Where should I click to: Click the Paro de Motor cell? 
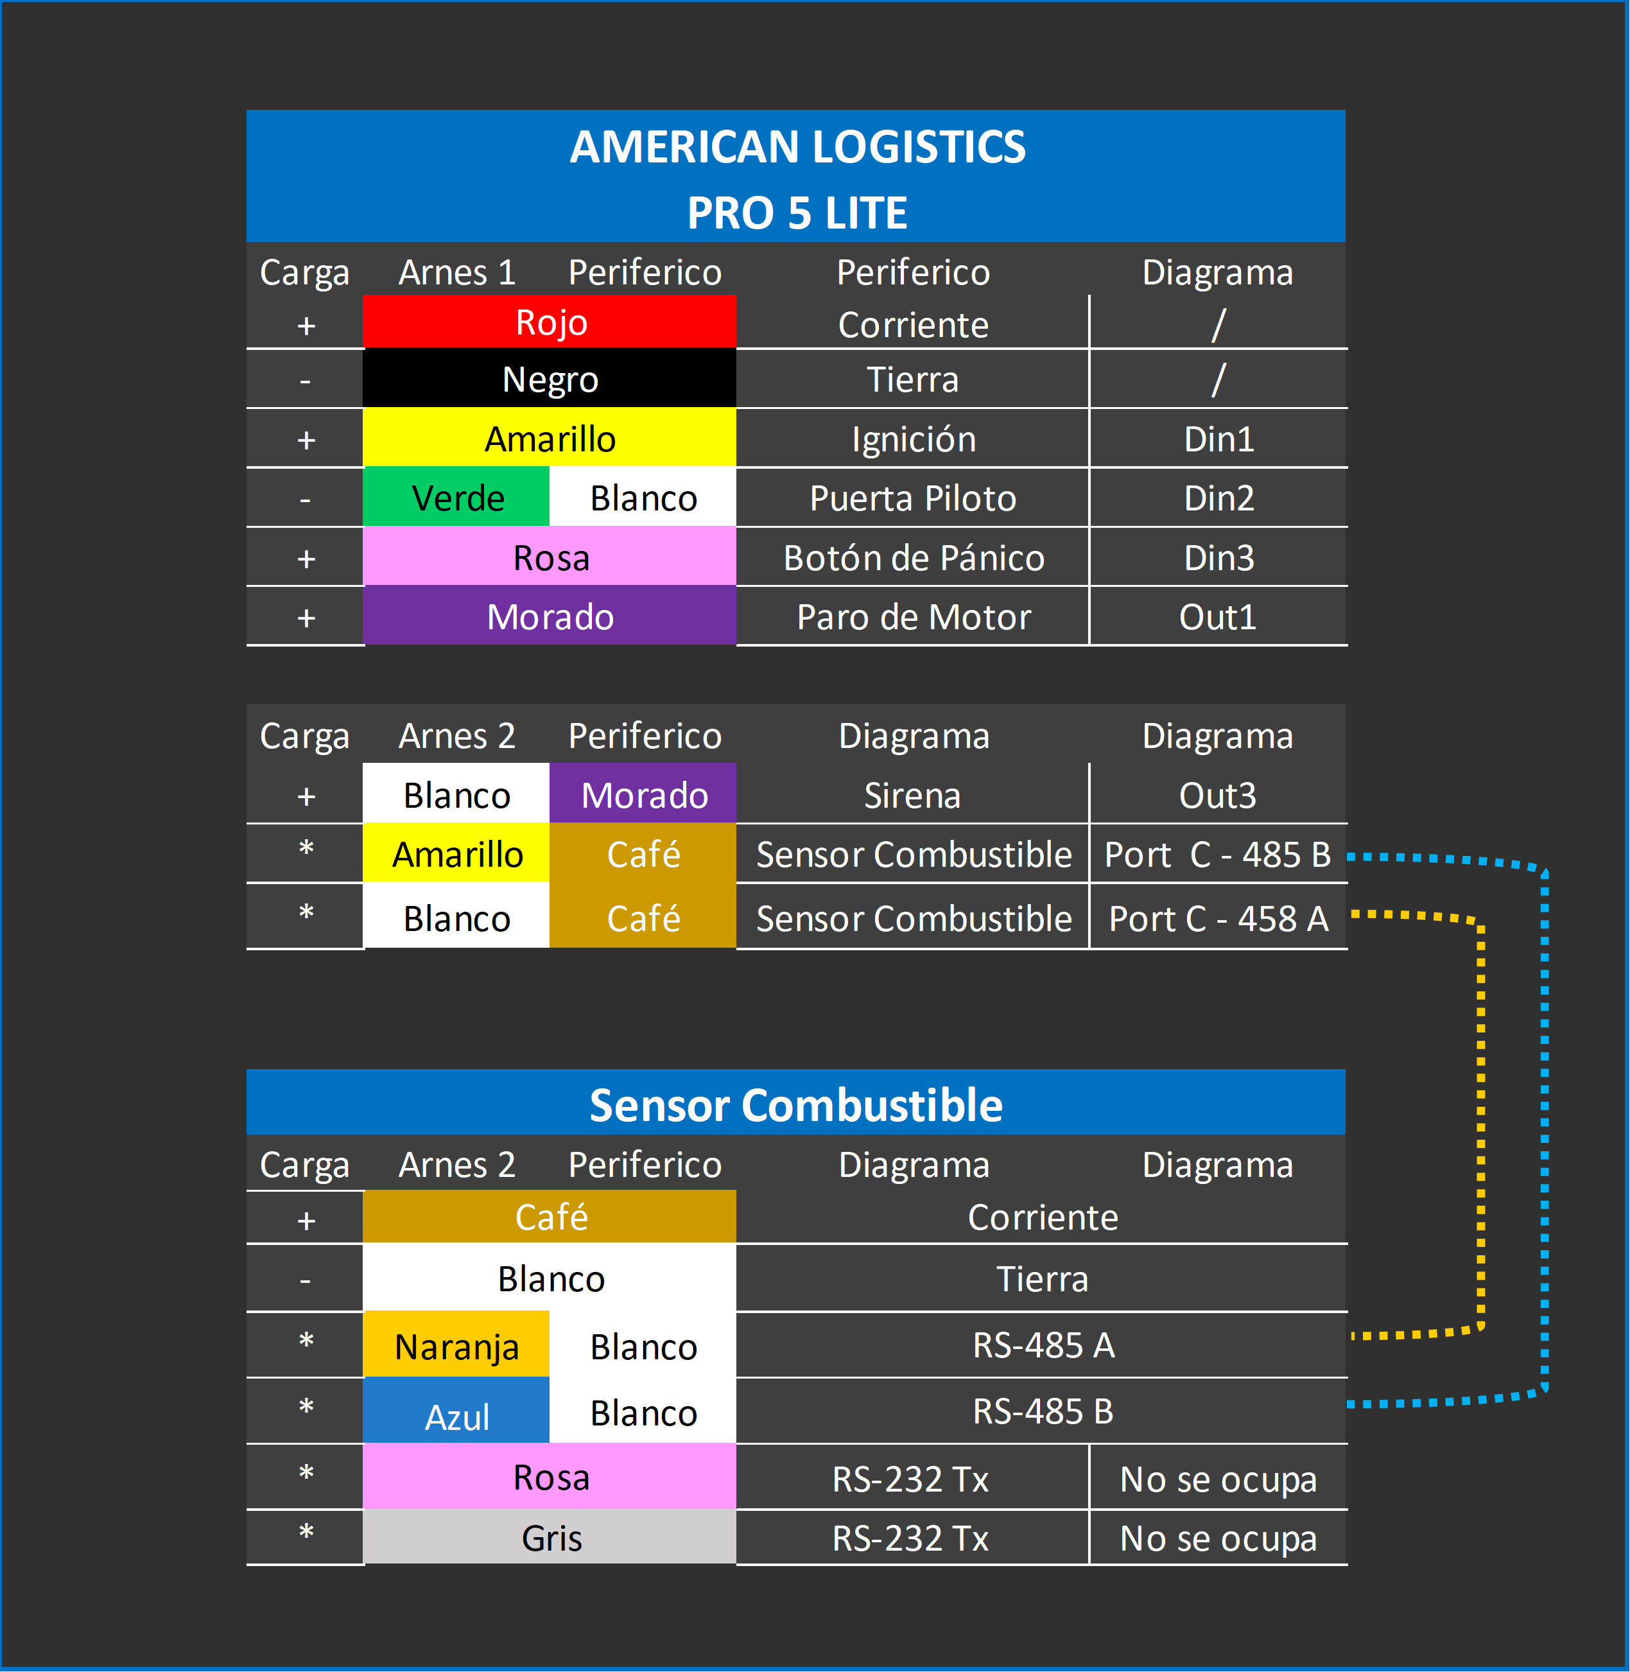[913, 616]
